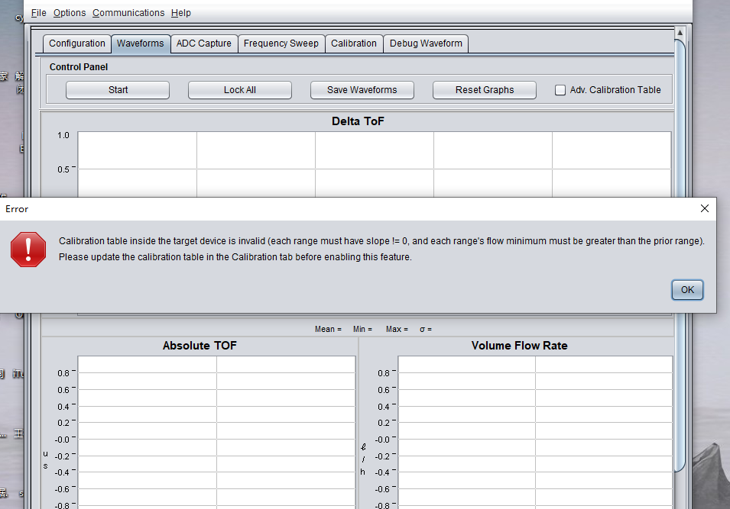Switch to the Calibration tab
Image resolution: width=730 pixels, height=509 pixels.
pos(353,43)
